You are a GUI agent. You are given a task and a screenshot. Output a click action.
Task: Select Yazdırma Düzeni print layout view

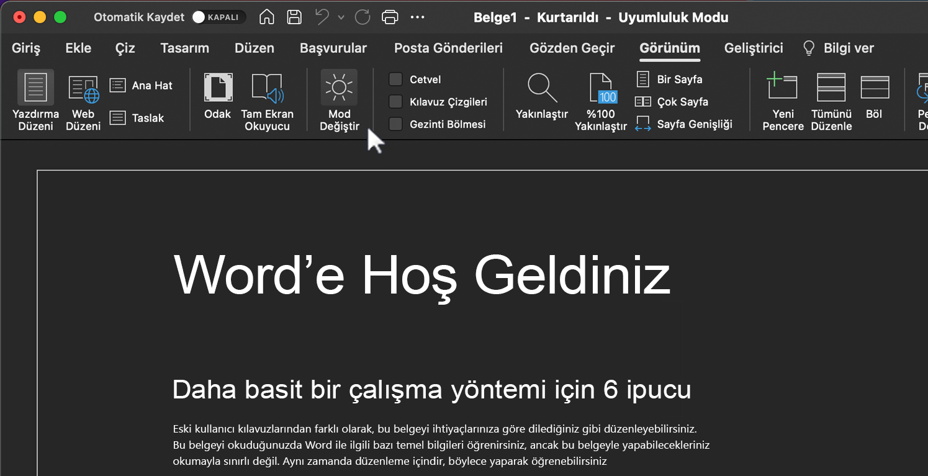point(35,100)
